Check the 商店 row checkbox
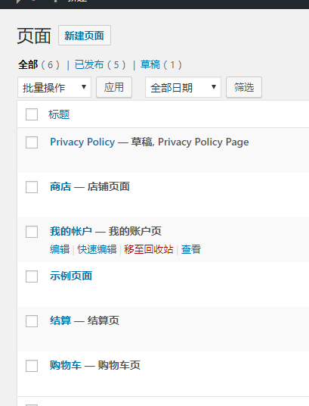This screenshot has height=406, width=309. tap(32, 187)
